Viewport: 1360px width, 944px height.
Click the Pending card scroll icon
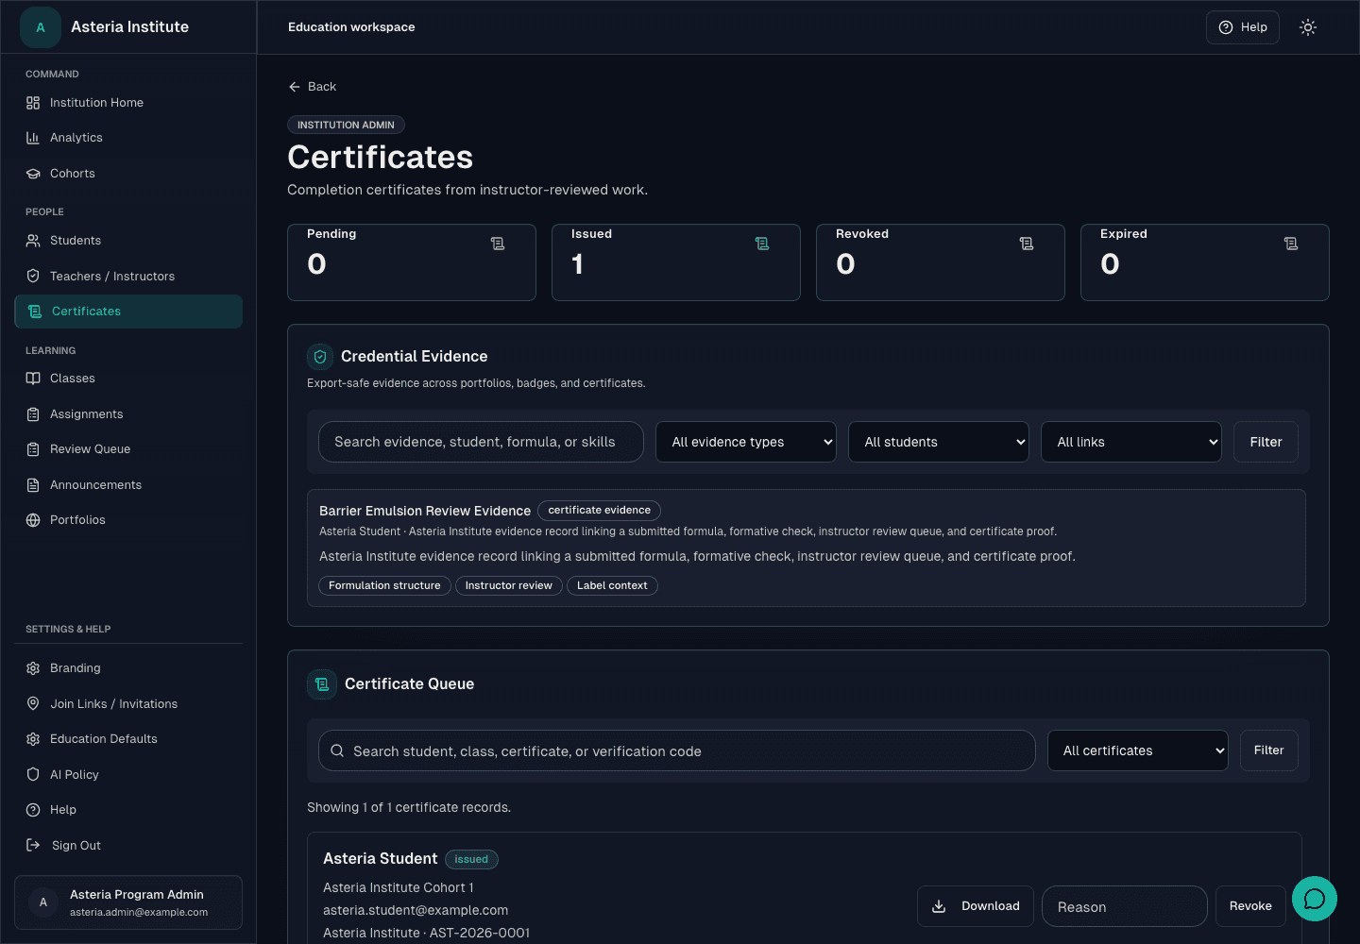[x=498, y=244]
